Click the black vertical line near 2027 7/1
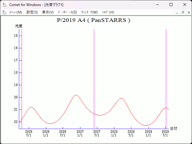Screen dimensions: 192x144 [x=94, y=75]
